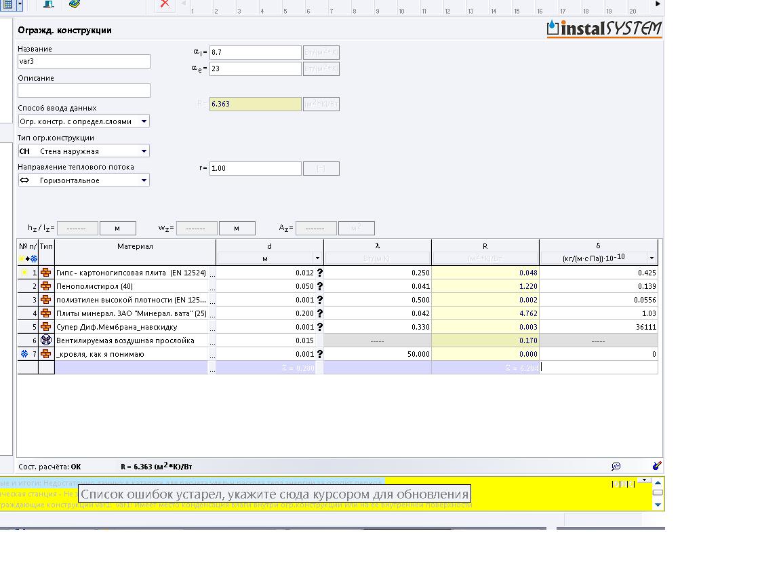Click layer type icon for Гипс - картоногипсовая плита

[x=46, y=273]
